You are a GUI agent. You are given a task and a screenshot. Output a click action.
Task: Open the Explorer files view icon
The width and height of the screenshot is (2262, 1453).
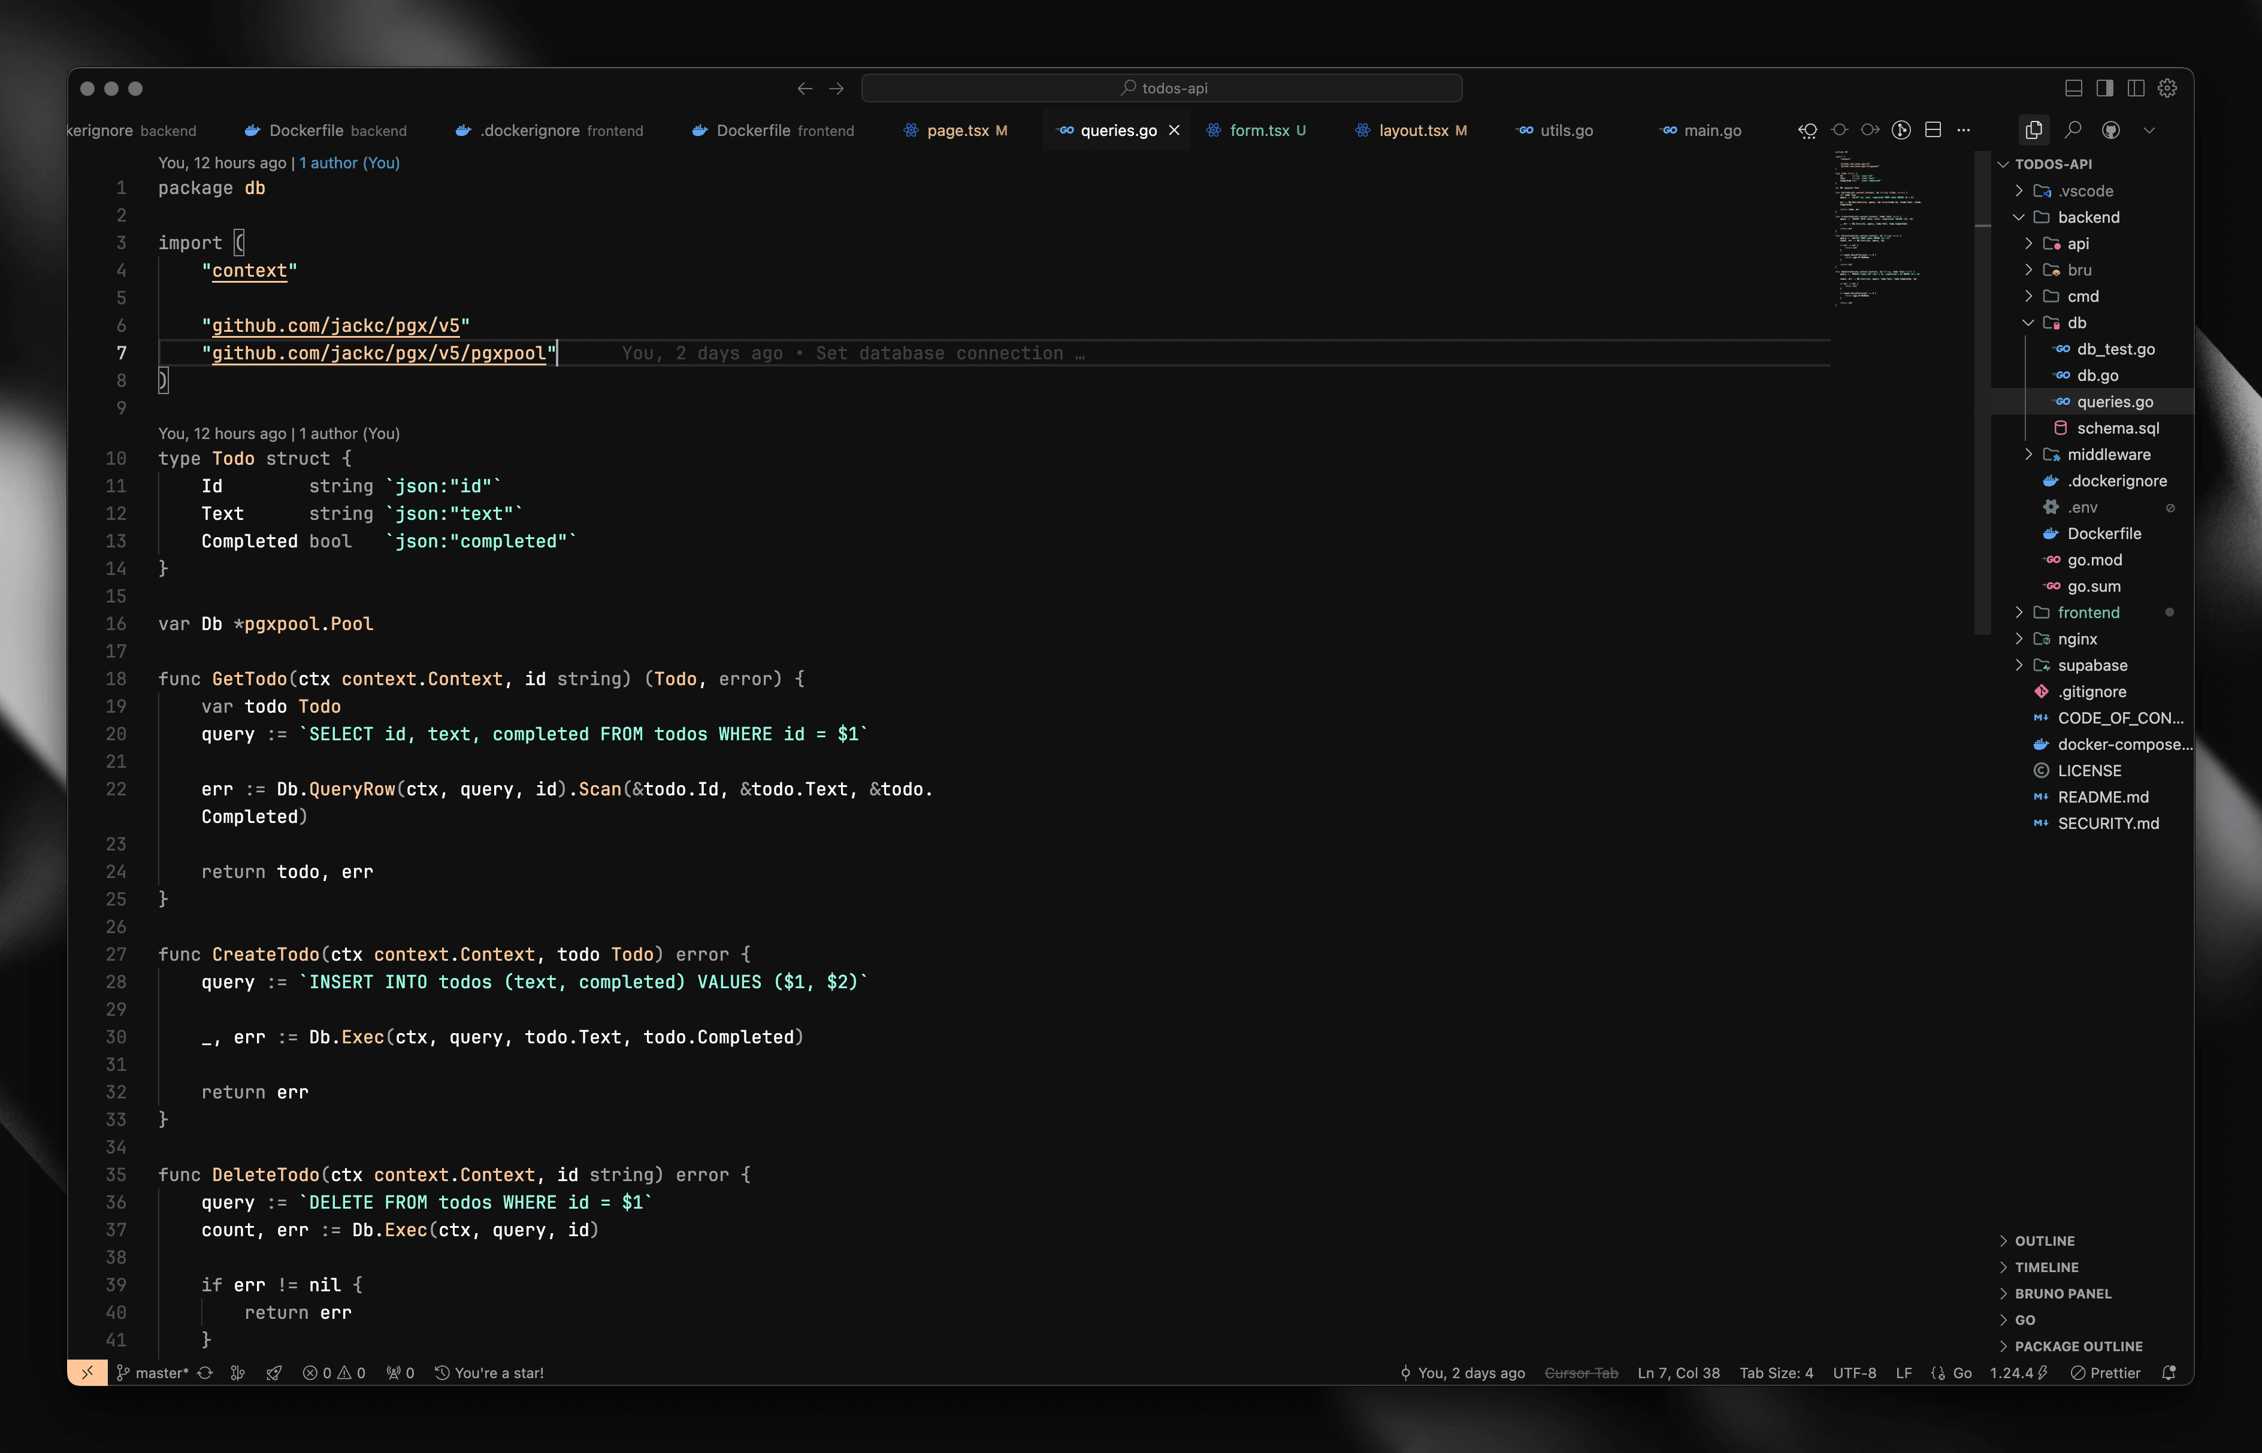click(x=2033, y=130)
